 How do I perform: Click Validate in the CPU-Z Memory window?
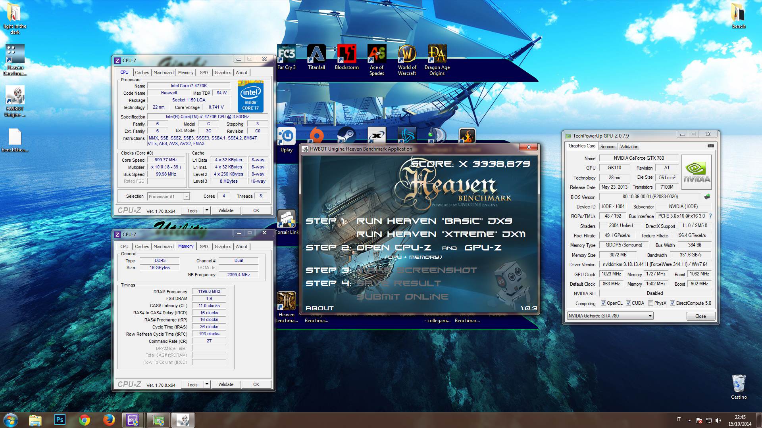(x=226, y=384)
